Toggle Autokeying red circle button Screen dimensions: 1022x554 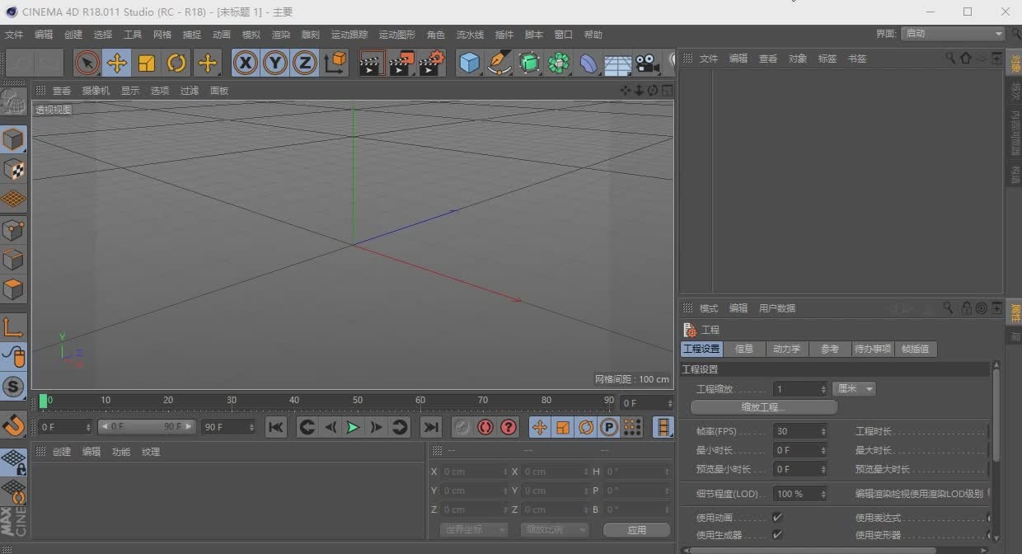pos(485,427)
